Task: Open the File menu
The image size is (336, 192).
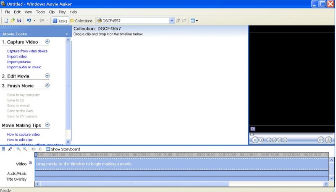Action: tap(8, 12)
